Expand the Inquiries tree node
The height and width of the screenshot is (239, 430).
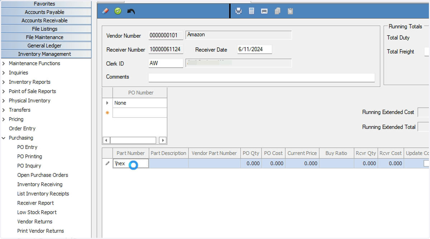tap(4, 73)
